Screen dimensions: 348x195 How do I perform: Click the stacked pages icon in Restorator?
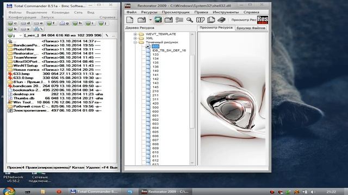click(x=211, y=20)
